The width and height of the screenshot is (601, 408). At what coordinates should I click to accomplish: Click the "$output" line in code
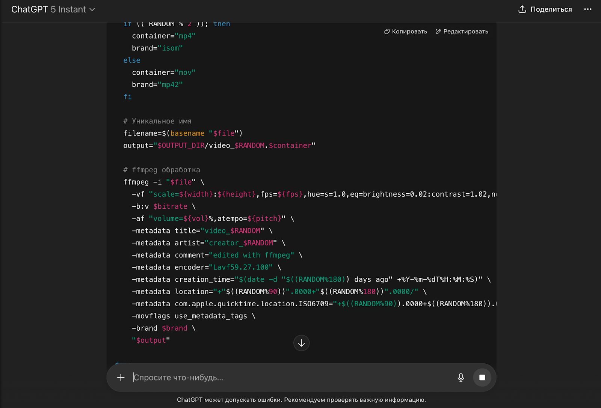tap(151, 340)
